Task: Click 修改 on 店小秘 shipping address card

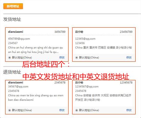Action: click(129, 57)
